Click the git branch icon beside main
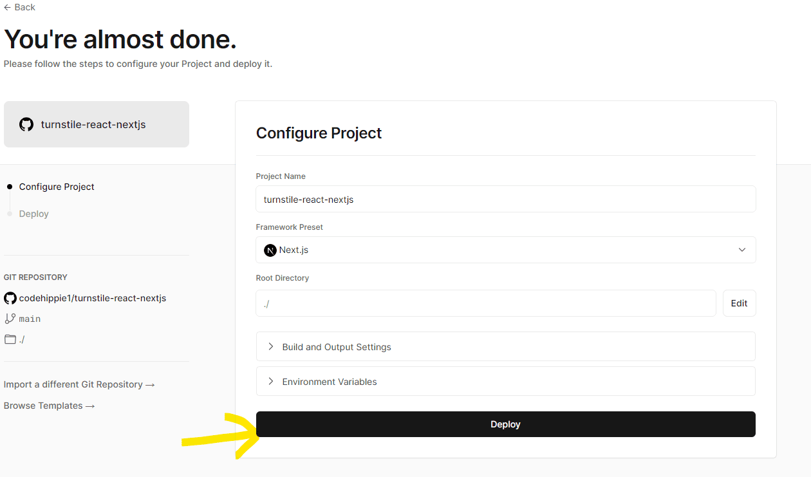 [10, 319]
